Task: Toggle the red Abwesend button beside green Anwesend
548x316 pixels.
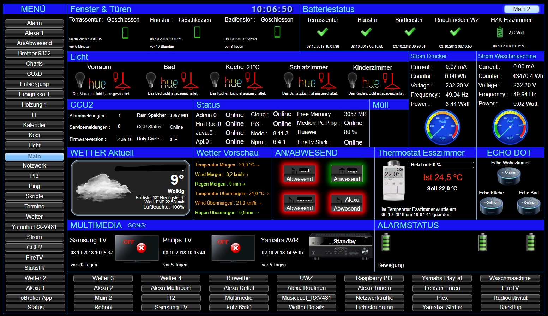Action: [x=300, y=174]
